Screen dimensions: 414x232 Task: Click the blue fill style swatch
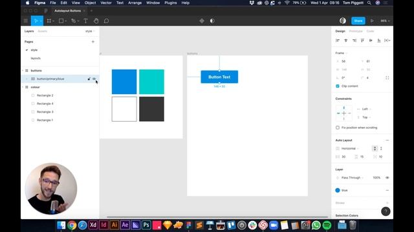338,190
